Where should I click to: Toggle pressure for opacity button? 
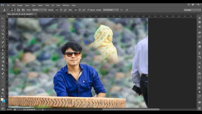(x=65, y=10)
